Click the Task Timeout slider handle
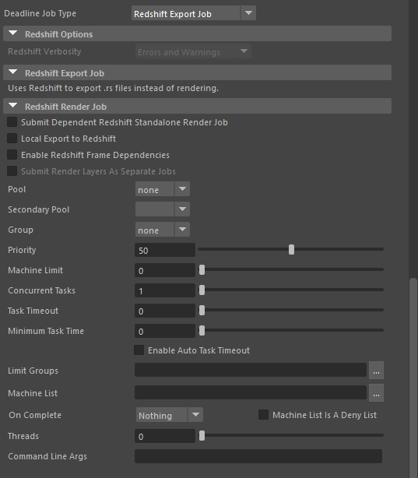418x478 pixels. (x=202, y=311)
